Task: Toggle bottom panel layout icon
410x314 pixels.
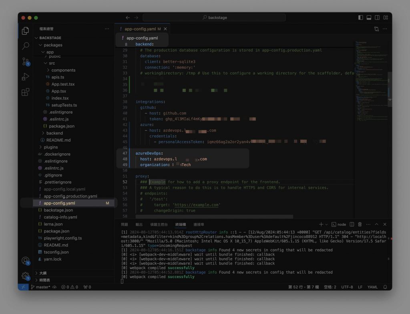Action: pyautogui.click(x=369, y=18)
